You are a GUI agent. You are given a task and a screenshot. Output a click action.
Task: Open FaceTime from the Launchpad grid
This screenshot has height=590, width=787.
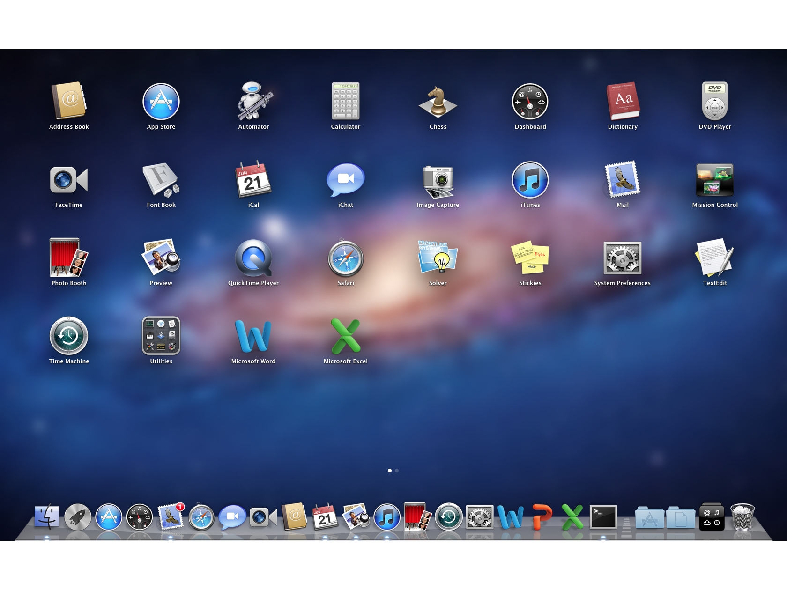click(x=69, y=180)
